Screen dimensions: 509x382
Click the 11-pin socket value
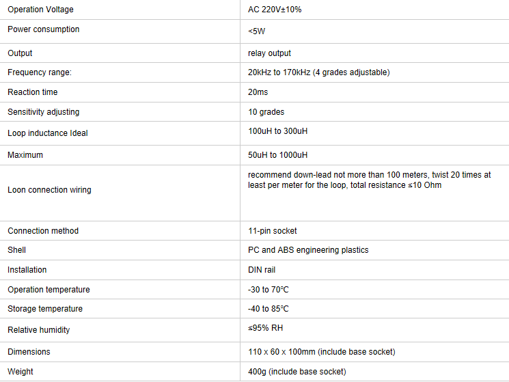coord(272,231)
